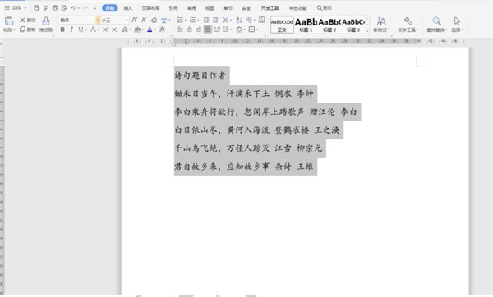
Task: Decrease font size with A- icon
Action: point(144,20)
